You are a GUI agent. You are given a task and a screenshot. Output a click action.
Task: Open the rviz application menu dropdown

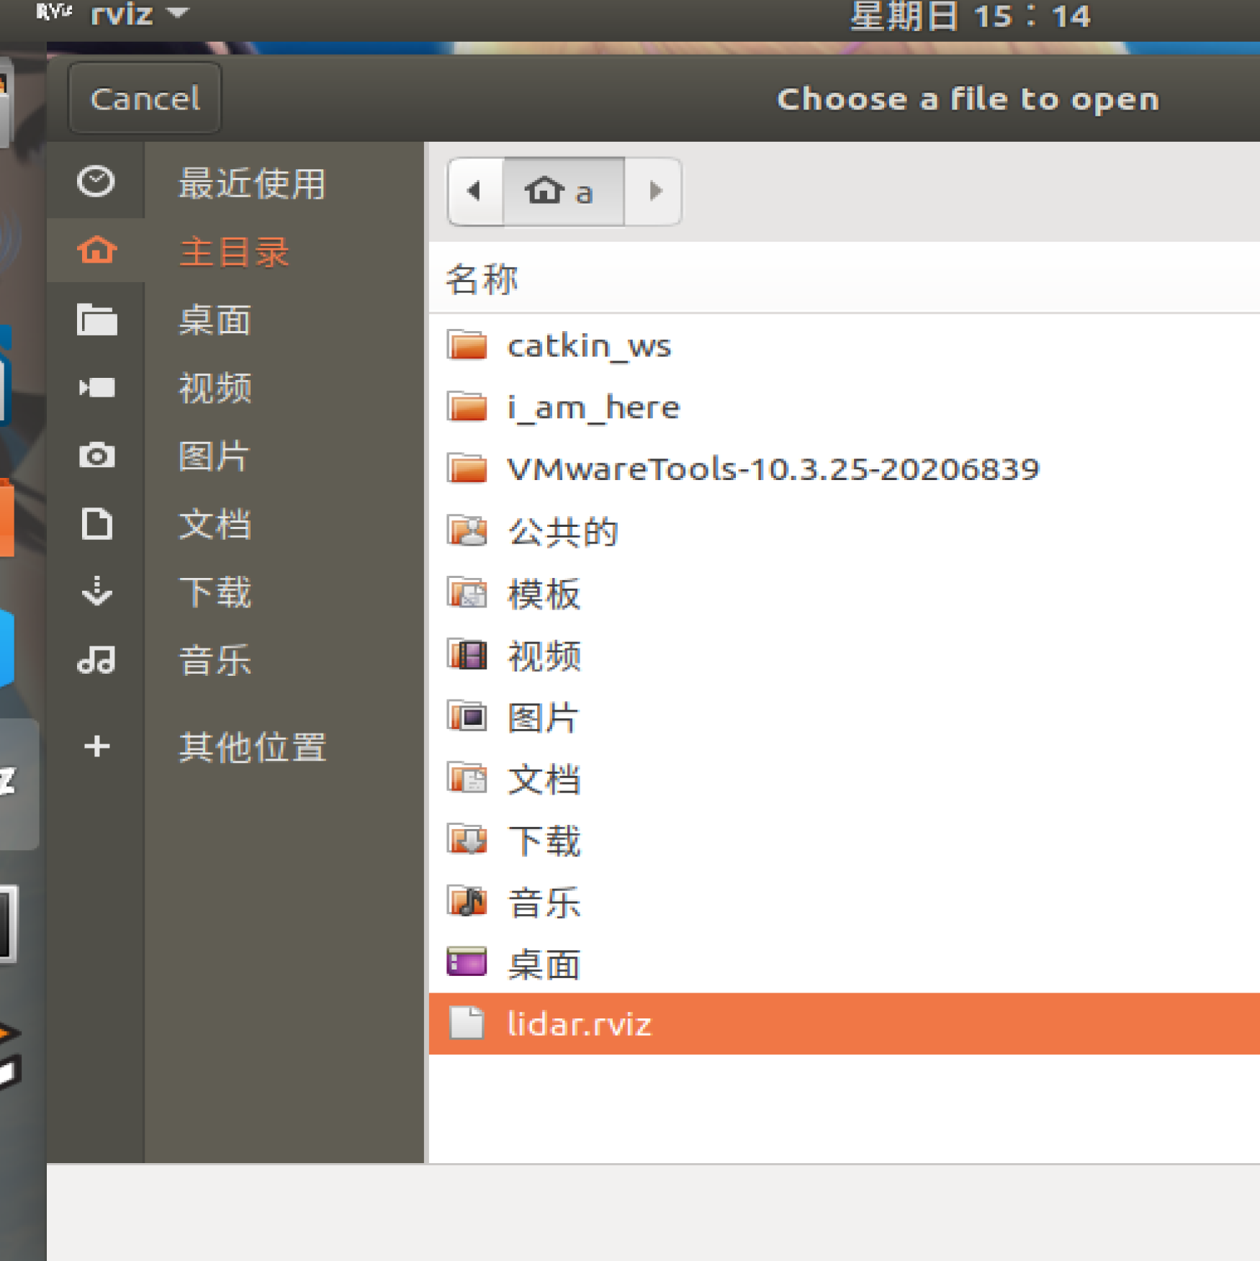pyautogui.click(x=140, y=13)
